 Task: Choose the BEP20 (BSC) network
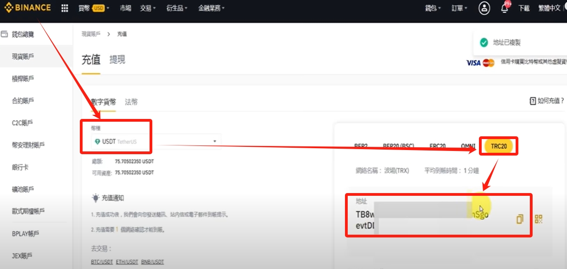pyautogui.click(x=399, y=146)
